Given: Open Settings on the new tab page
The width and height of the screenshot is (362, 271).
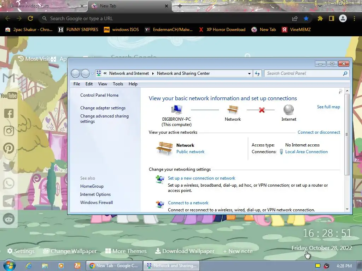Looking at the screenshot, I should coord(21,251).
